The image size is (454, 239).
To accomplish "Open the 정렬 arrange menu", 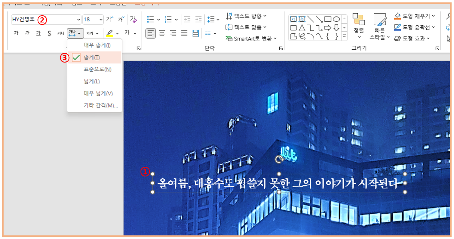I will click(359, 26).
